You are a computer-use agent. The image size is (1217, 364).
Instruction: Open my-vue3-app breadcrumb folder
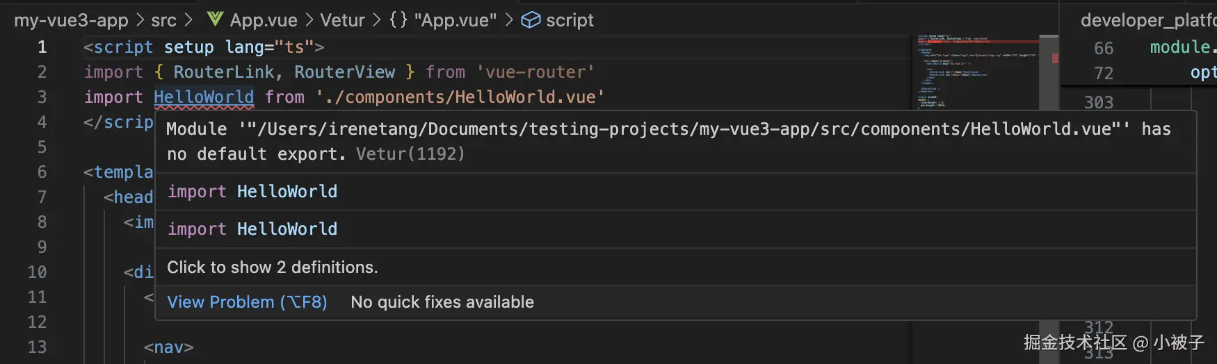[71, 20]
